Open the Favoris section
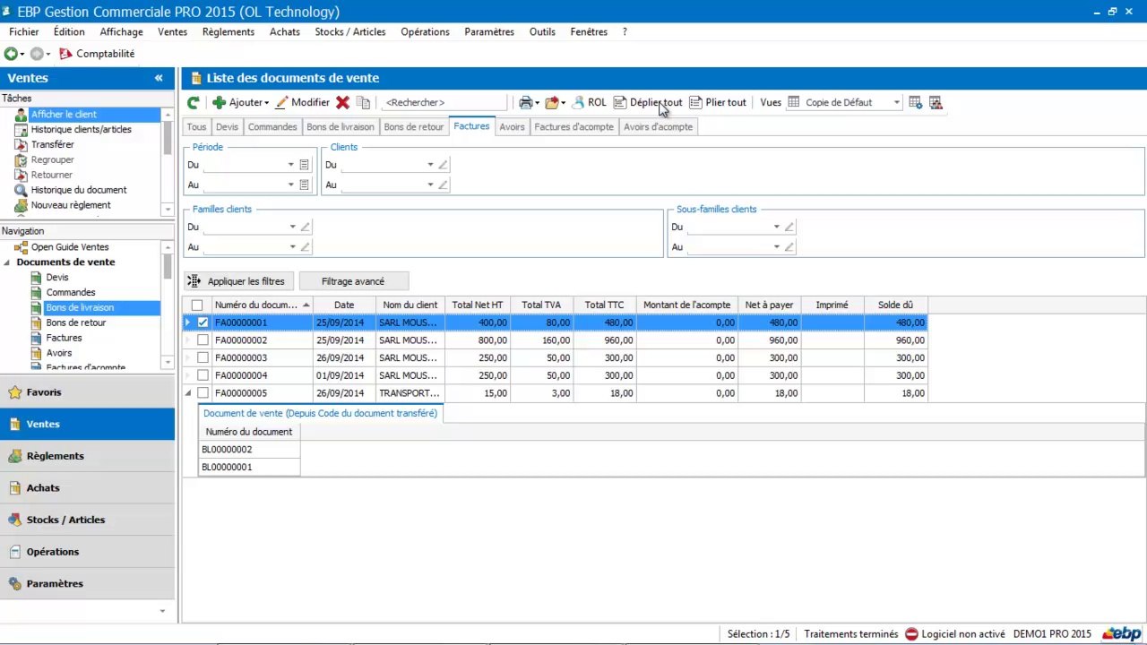Viewport: 1147px width, 645px height. coord(87,392)
